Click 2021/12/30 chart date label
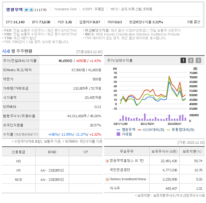This screenshot has height=203, width=206. pos(120,124)
